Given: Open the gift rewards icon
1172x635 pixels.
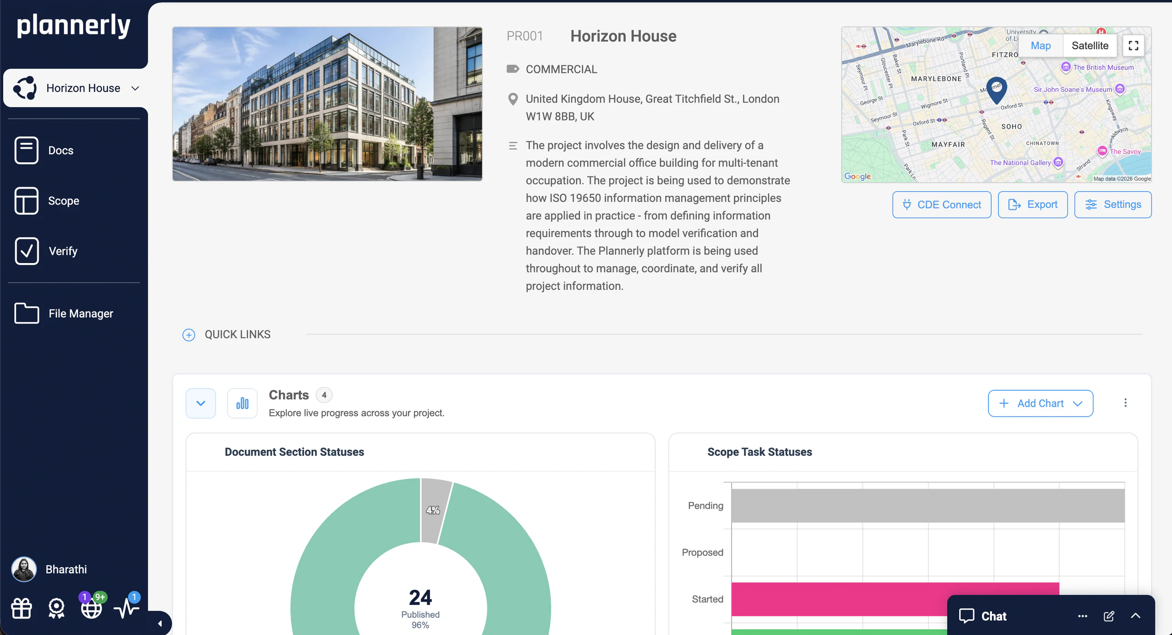Looking at the screenshot, I should click(22, 608).
